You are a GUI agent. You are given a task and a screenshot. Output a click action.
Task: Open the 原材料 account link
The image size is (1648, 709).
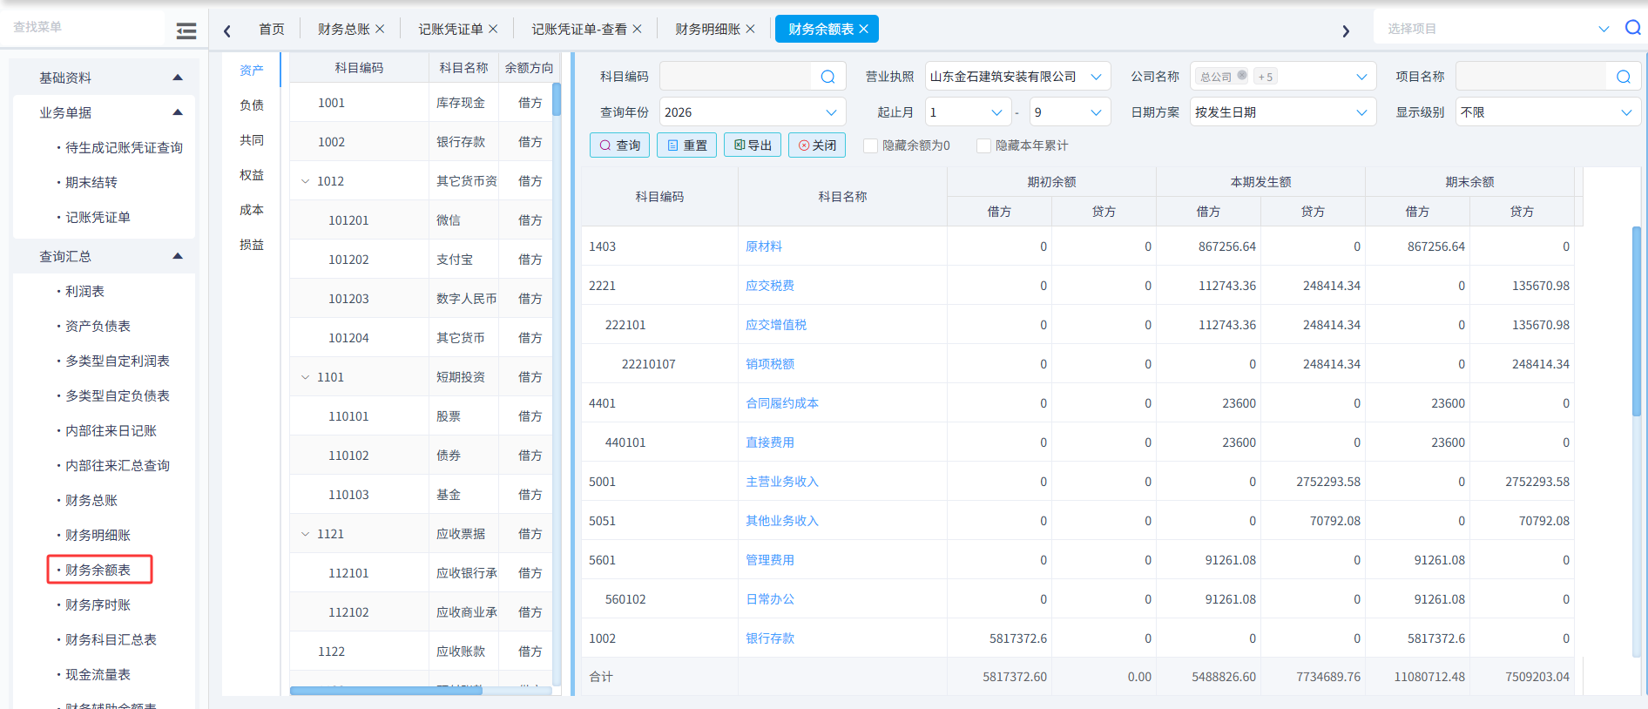click(x=764, y=246)
